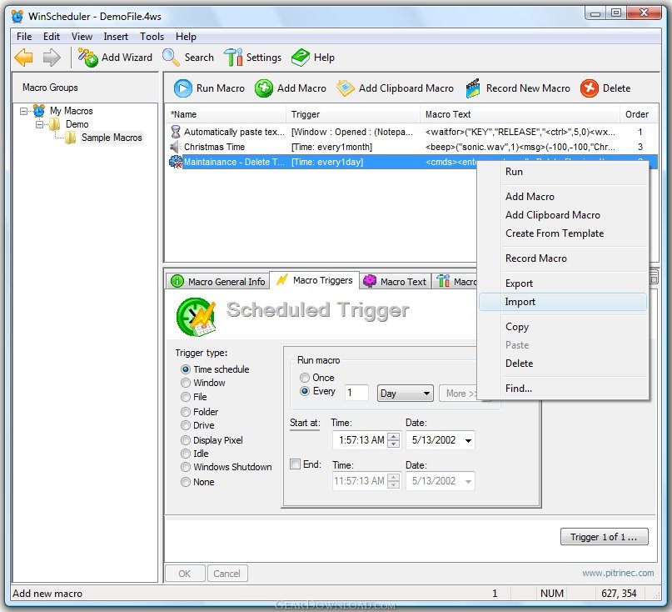Viewport: 672px width, 612px height.
Task: Select the Idle trigger type
Action: pos(186,454)
